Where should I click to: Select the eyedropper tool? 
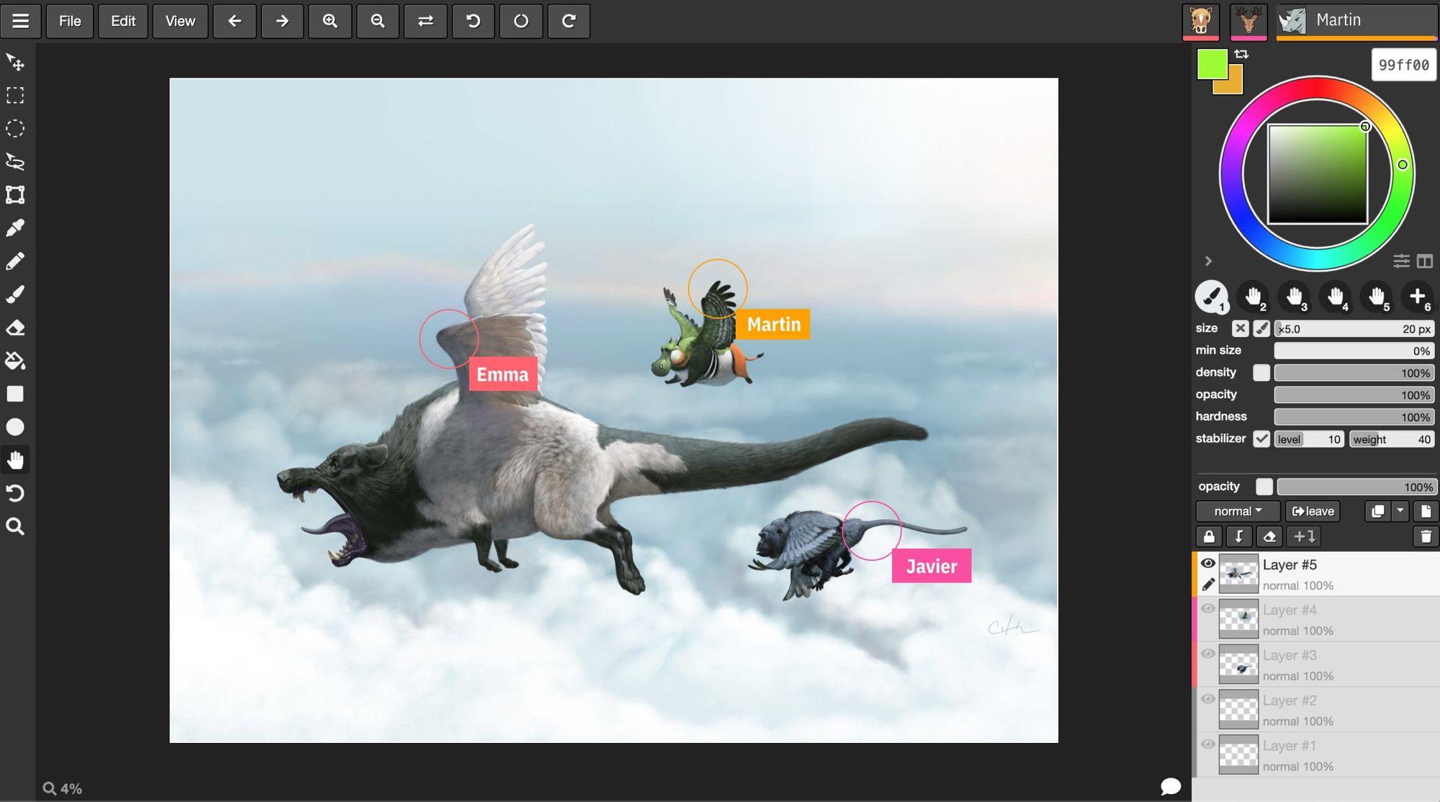point(15,227)
